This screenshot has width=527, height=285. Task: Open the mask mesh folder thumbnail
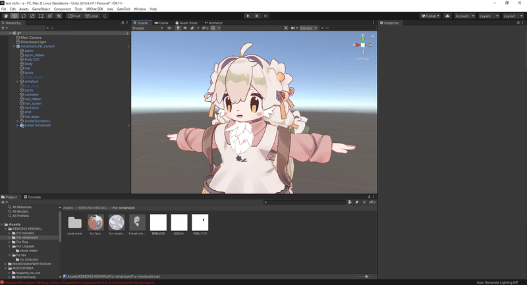(x=74, y=222)
